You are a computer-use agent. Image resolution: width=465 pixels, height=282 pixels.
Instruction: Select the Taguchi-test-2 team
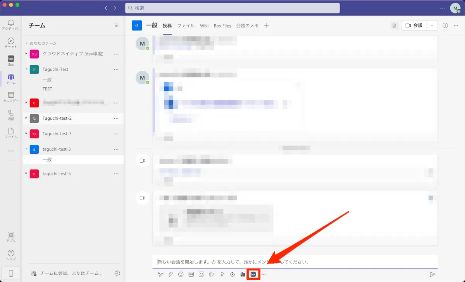coord(57,118)
